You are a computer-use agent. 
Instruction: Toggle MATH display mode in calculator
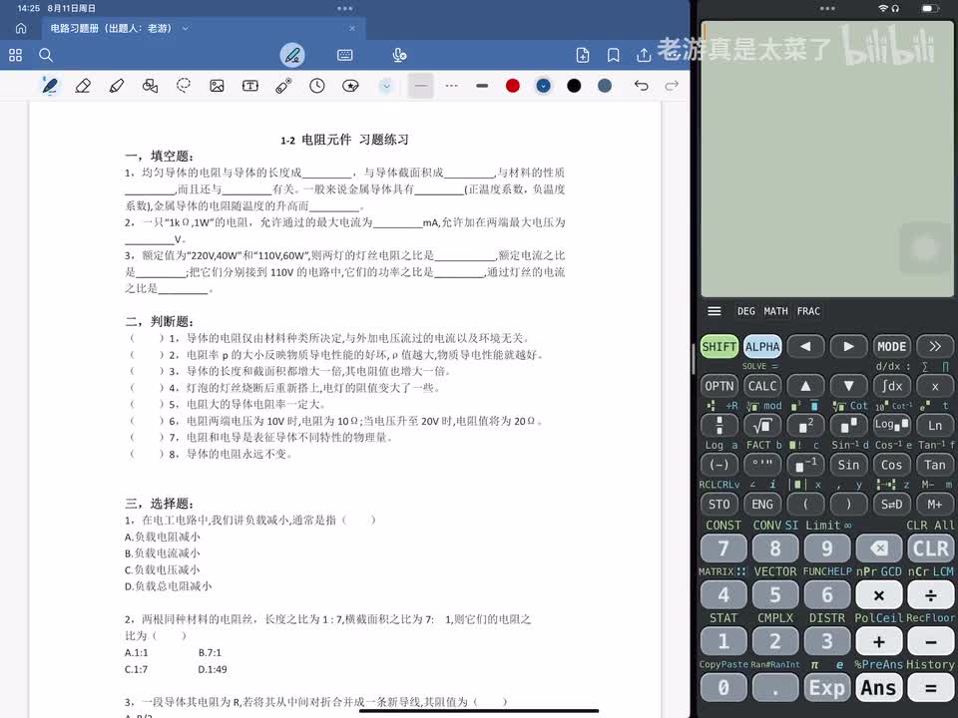776,311
